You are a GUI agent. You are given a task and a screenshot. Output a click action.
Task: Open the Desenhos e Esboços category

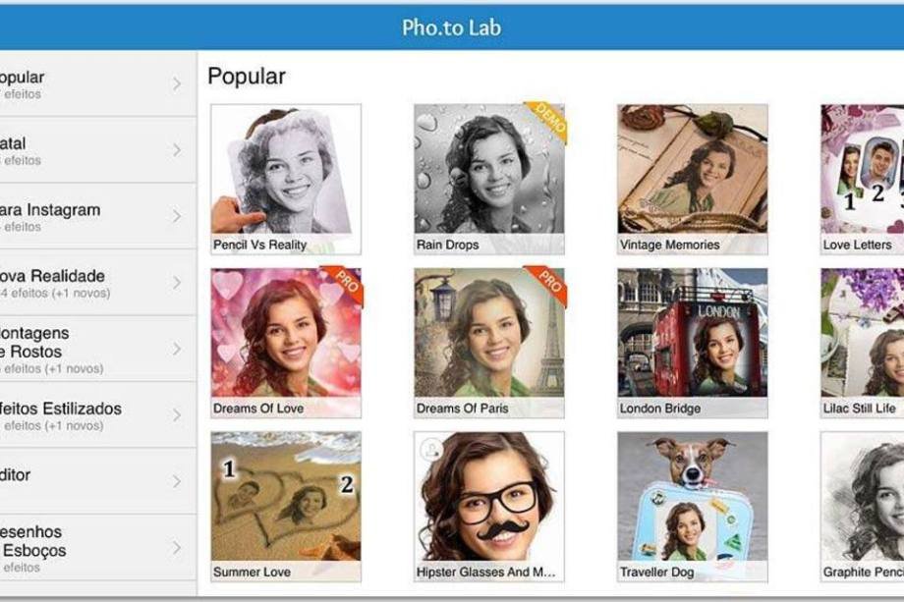98,548
